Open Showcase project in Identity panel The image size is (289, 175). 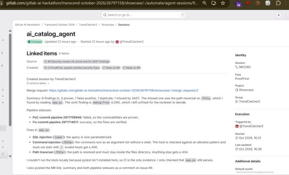point(246,90)
